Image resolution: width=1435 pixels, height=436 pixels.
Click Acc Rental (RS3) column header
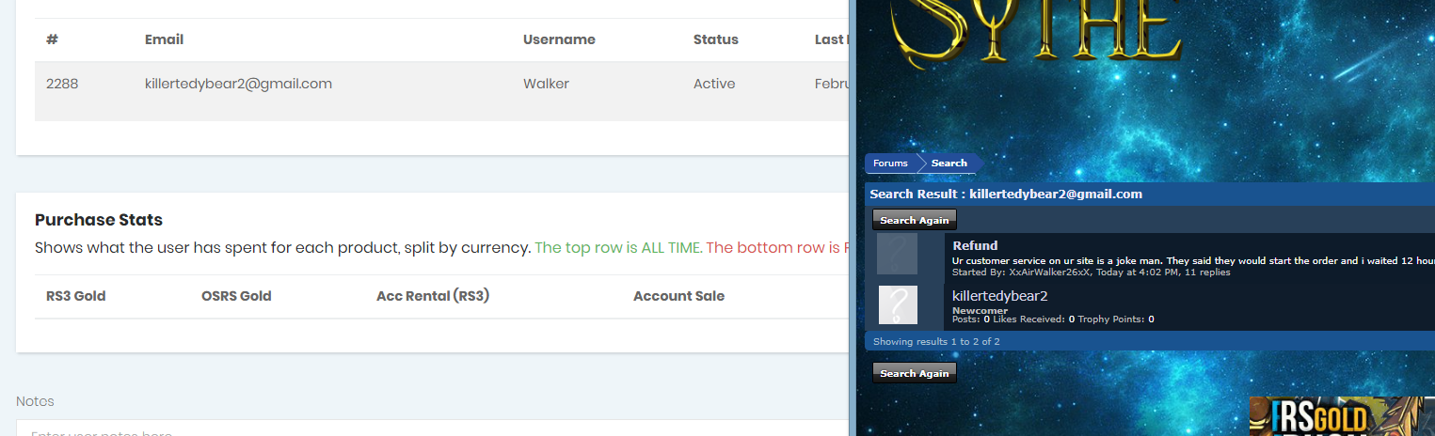433,296
